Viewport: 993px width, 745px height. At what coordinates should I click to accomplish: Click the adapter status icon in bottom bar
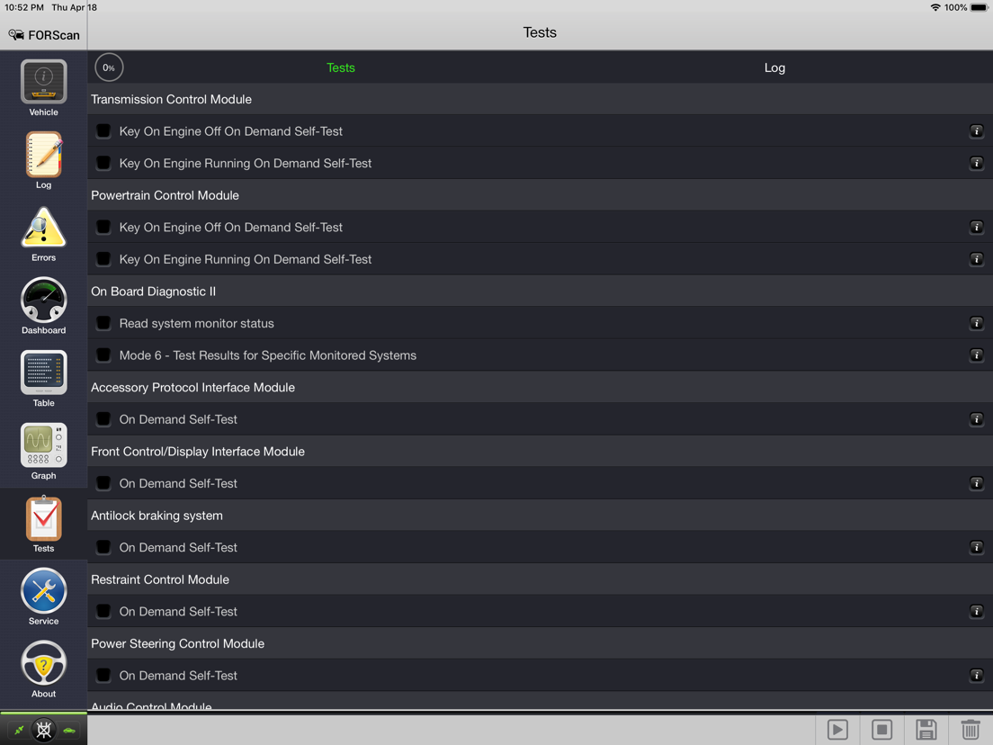44,731
